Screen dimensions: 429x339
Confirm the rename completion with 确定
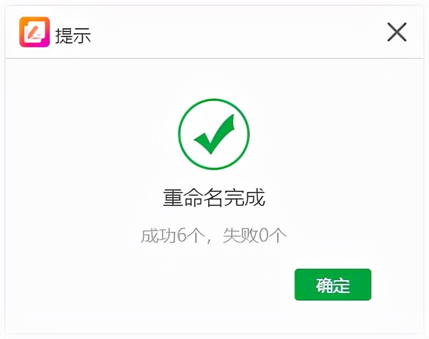point(333,285)
